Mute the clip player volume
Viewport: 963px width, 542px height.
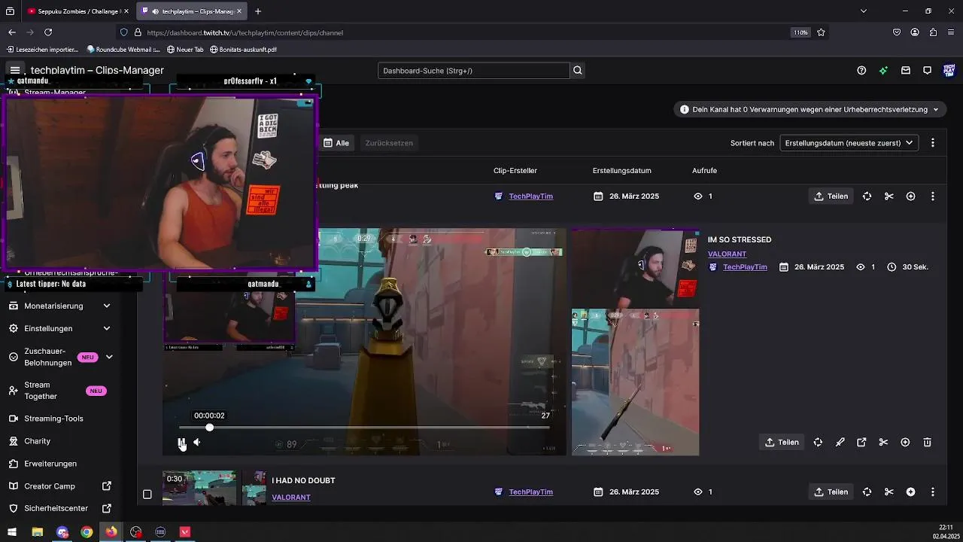(x=197, y=443)
